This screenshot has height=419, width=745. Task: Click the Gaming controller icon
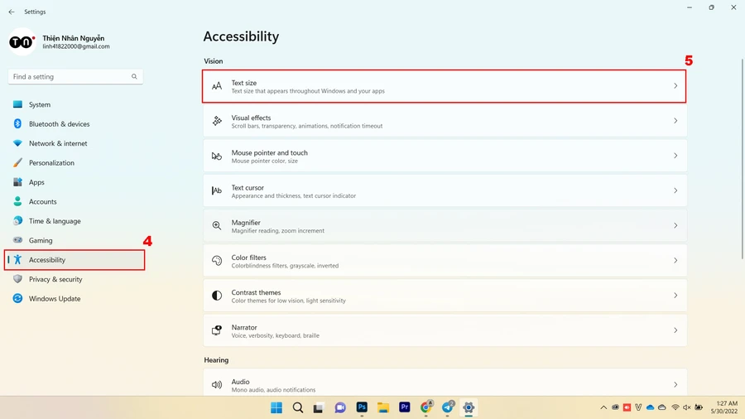(17, 240)
